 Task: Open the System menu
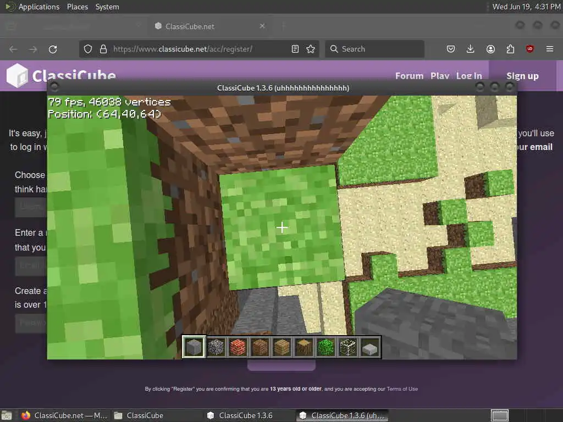[107, 7]
